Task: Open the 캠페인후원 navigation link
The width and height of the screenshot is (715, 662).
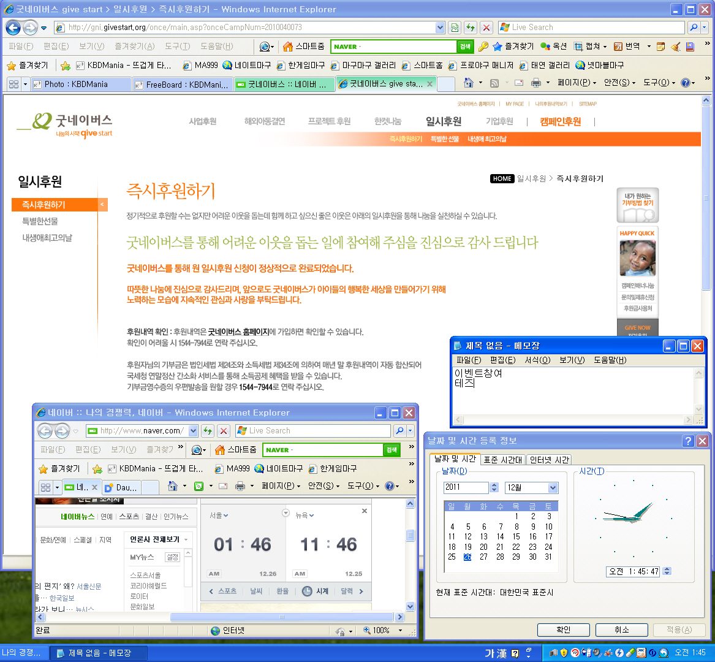Action: click(561, 121)
